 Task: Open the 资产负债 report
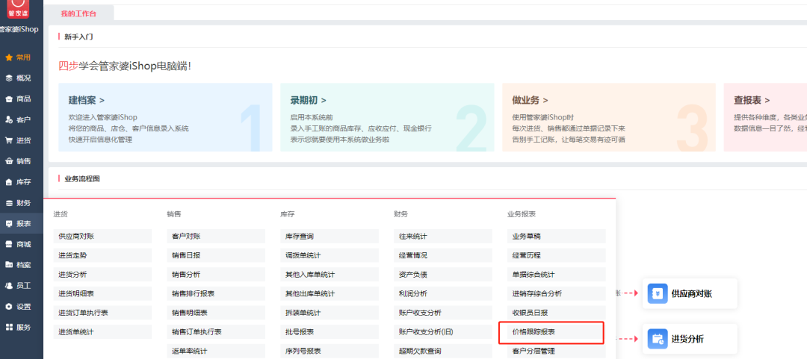click(442, 274)
